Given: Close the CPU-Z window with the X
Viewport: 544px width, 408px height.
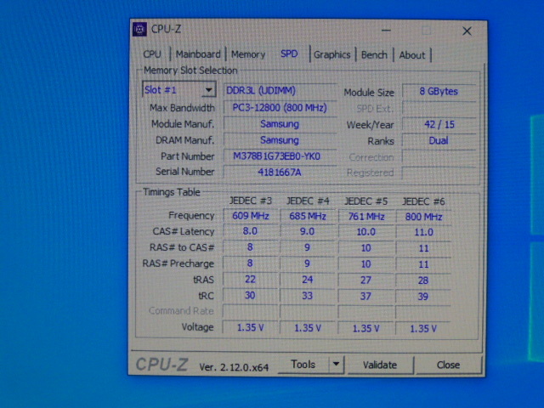Looking at the screenshot, I should (467, 31).
